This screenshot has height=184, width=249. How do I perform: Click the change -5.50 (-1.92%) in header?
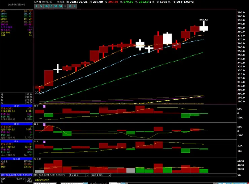point(183,2)
